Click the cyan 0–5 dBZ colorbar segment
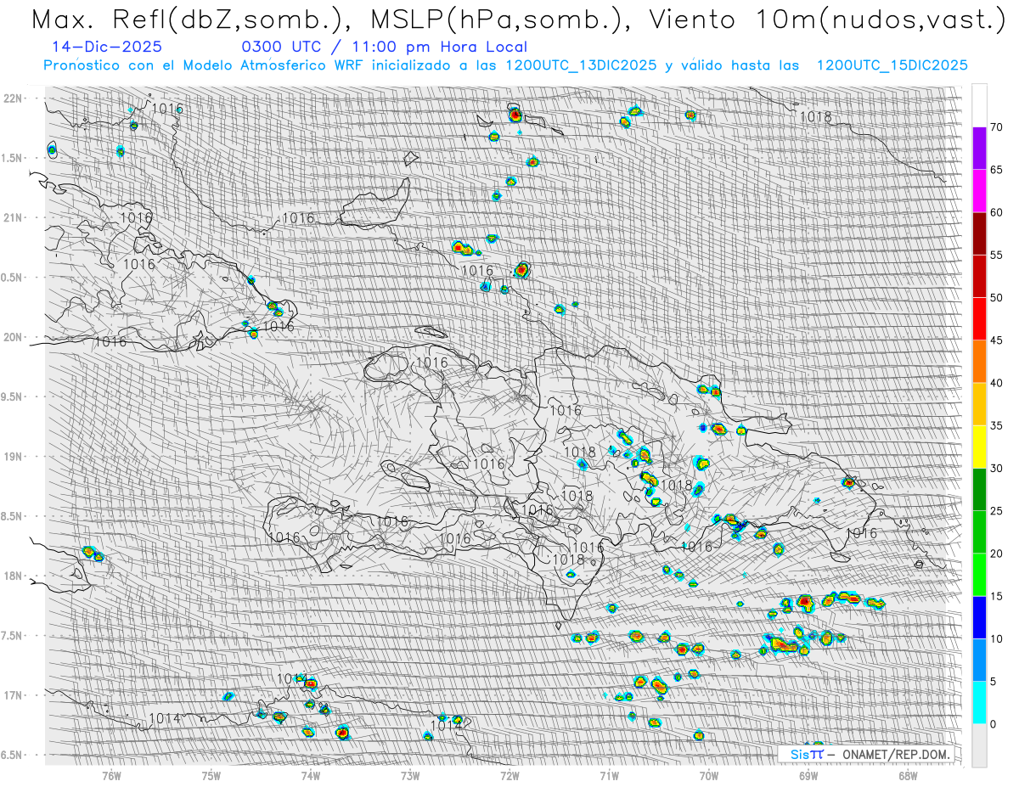The image size is (1019, 787). point(979,703)
